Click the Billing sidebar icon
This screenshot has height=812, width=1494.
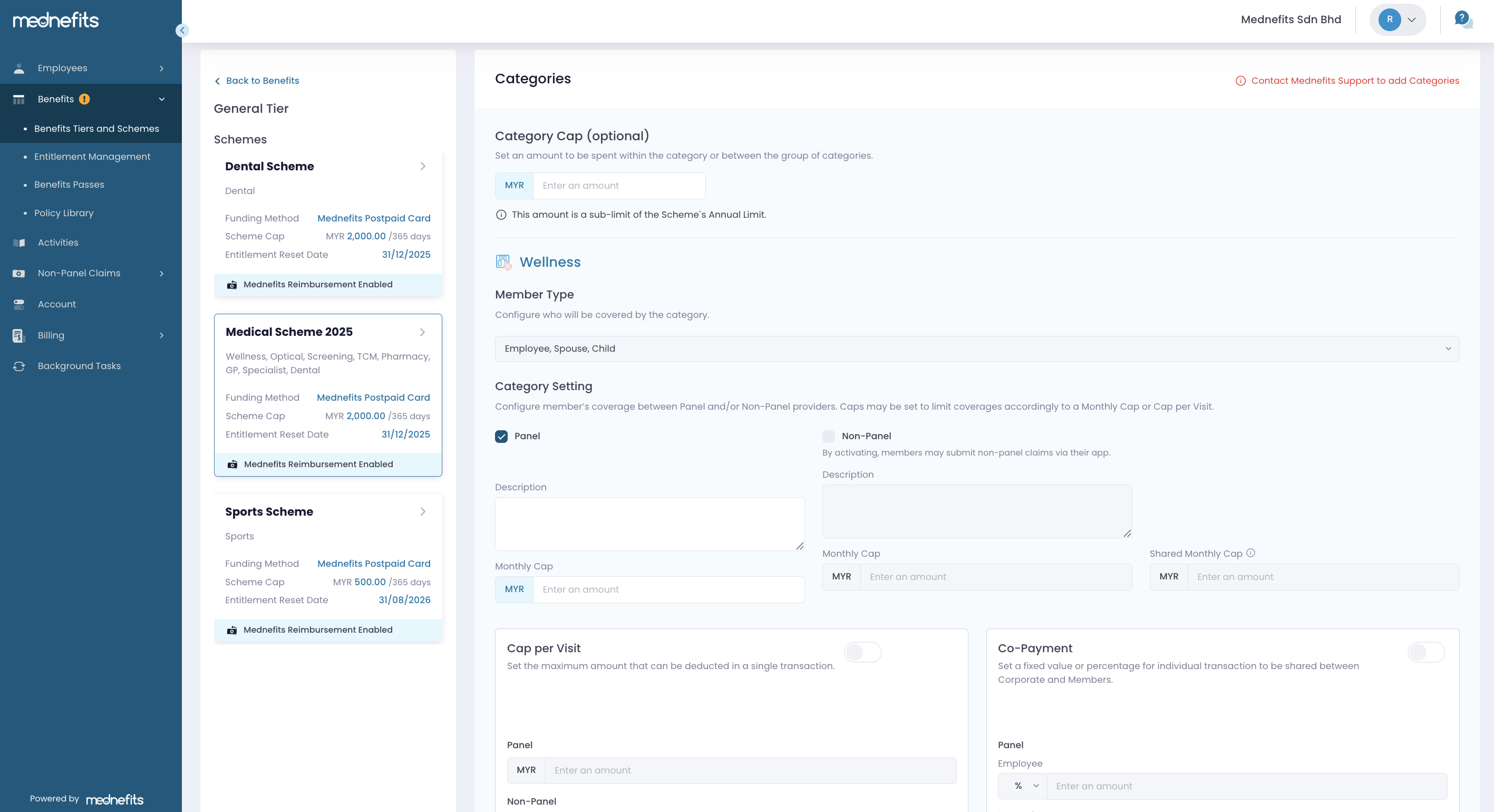[x=19, y=336]
